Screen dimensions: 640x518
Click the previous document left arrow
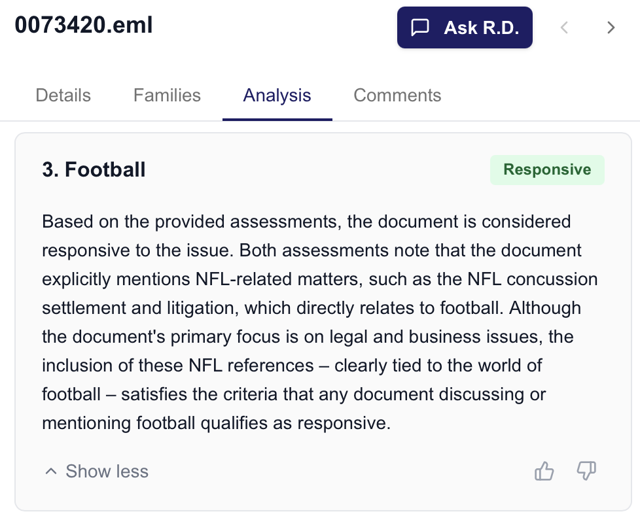pyautogui.click(x=564, y=27)
